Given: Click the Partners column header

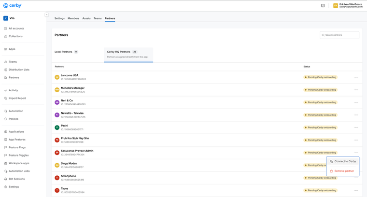Looking at the screenshot, I should click(59, 67).
